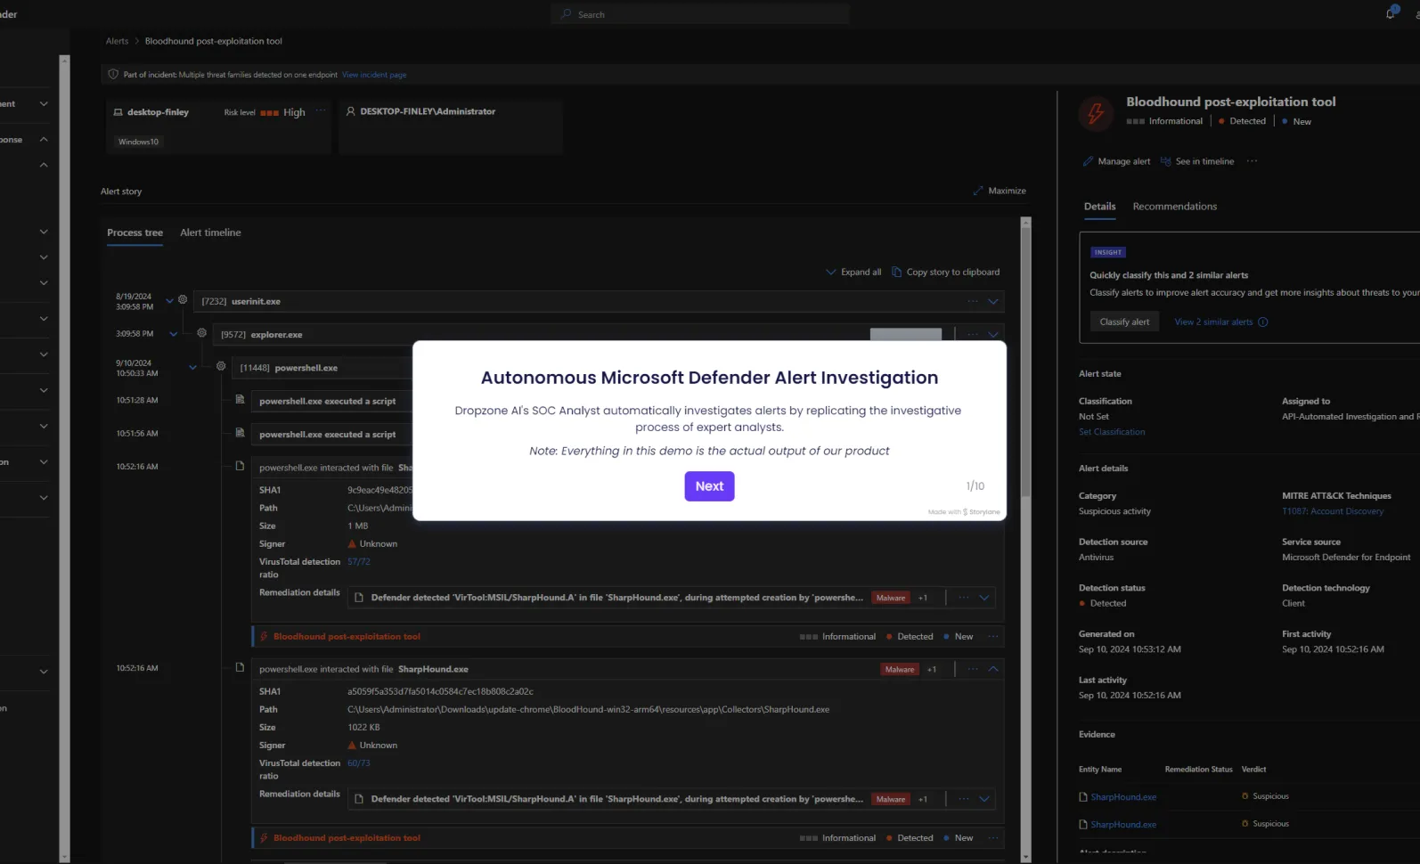
Task: Click Manage alert
Action: point(1116,161)
